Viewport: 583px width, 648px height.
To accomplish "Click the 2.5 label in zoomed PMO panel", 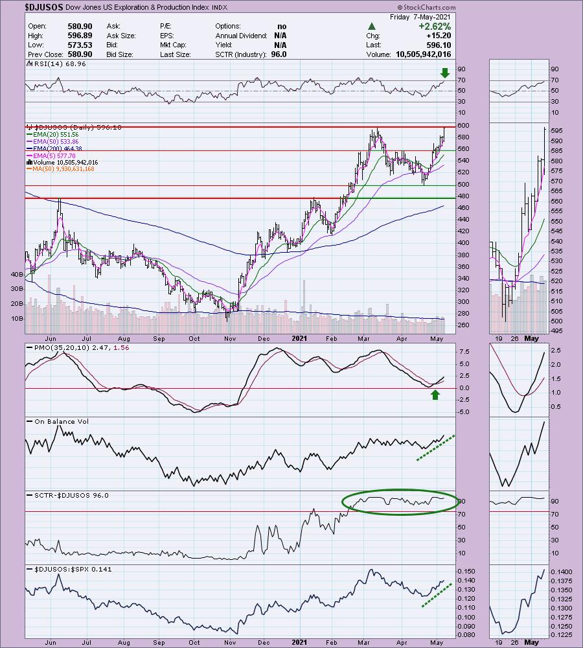I will tap(556, 351).
